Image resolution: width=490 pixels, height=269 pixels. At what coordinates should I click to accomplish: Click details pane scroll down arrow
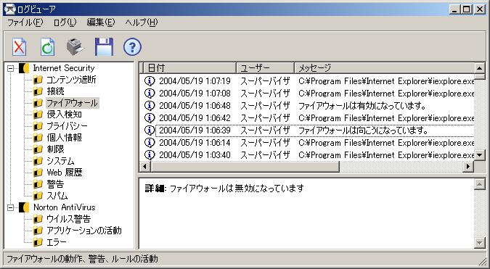click(x=479, y=243)
